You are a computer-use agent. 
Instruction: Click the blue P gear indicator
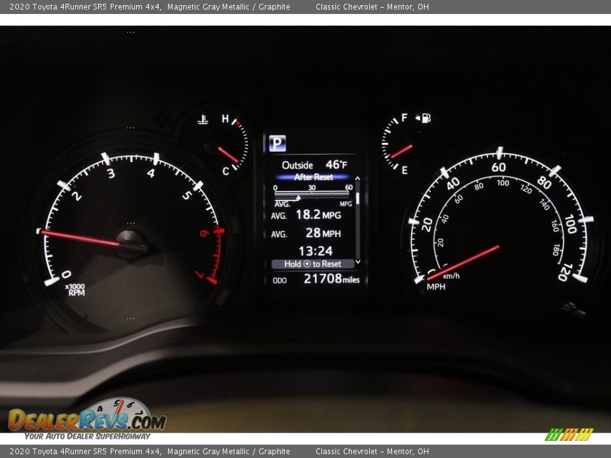[x=277, y=143]
